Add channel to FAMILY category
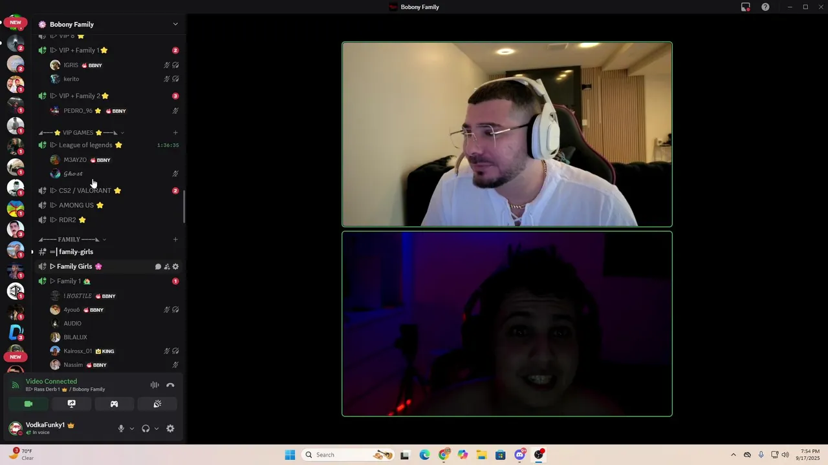Viewport: 828px width, 465px height. 175,240
